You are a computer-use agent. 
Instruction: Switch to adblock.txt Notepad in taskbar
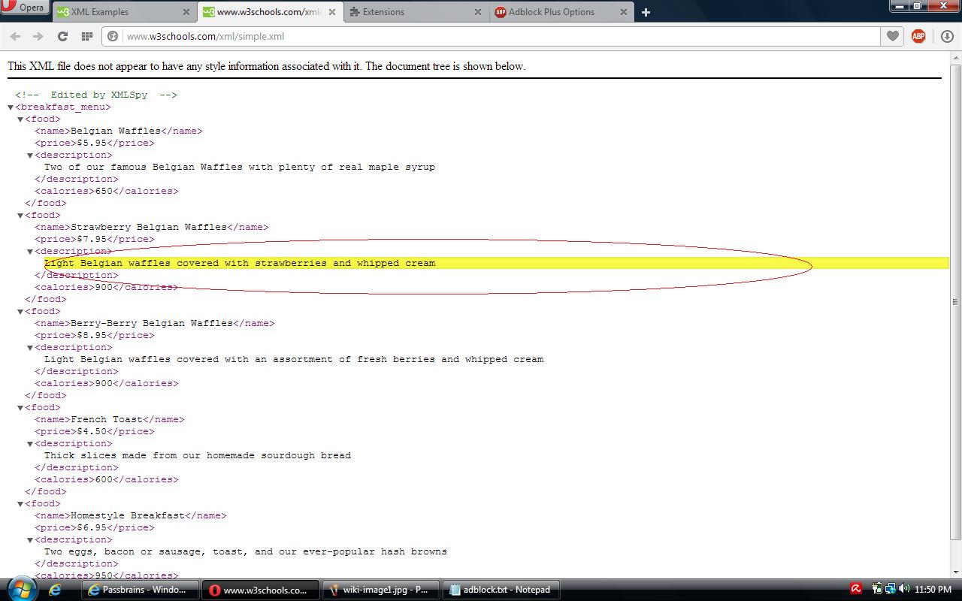501,590
